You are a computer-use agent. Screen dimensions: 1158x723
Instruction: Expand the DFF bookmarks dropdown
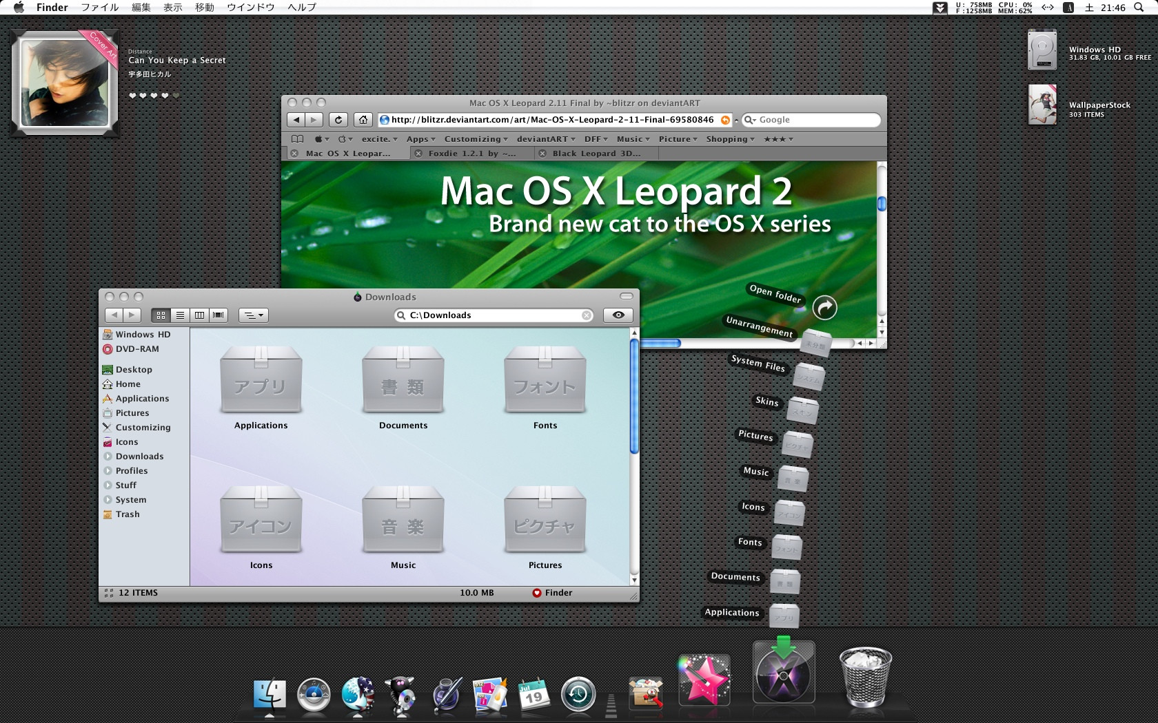tap(596, 139)
